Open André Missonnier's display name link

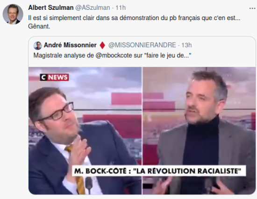(70, 45)
